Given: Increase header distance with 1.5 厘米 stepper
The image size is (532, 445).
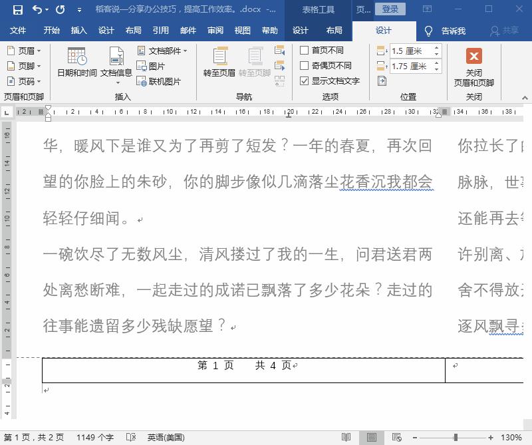Looking at the screenshot, I should pos(436,47).
